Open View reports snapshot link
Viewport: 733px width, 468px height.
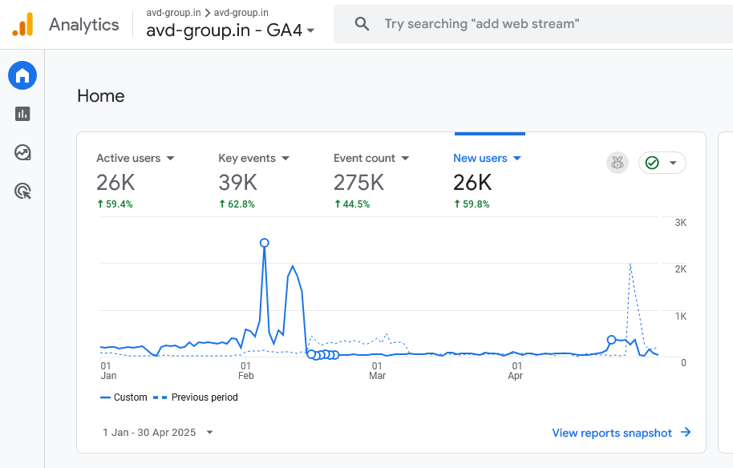pyautogui.click(x=612, y=433)
